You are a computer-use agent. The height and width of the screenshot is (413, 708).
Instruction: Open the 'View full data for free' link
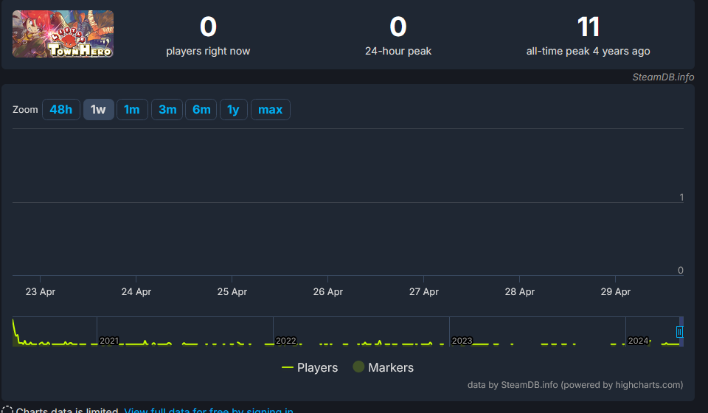209,410
